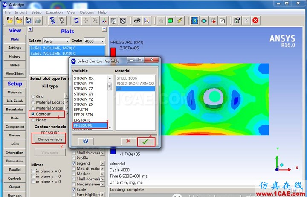Click the eye view icon

(137, 20)
